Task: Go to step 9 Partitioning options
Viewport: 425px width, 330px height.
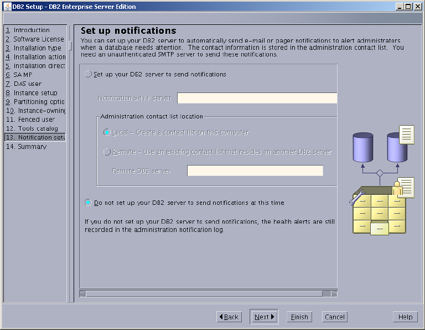Action: pyautogui.click(x=35, y=102)
